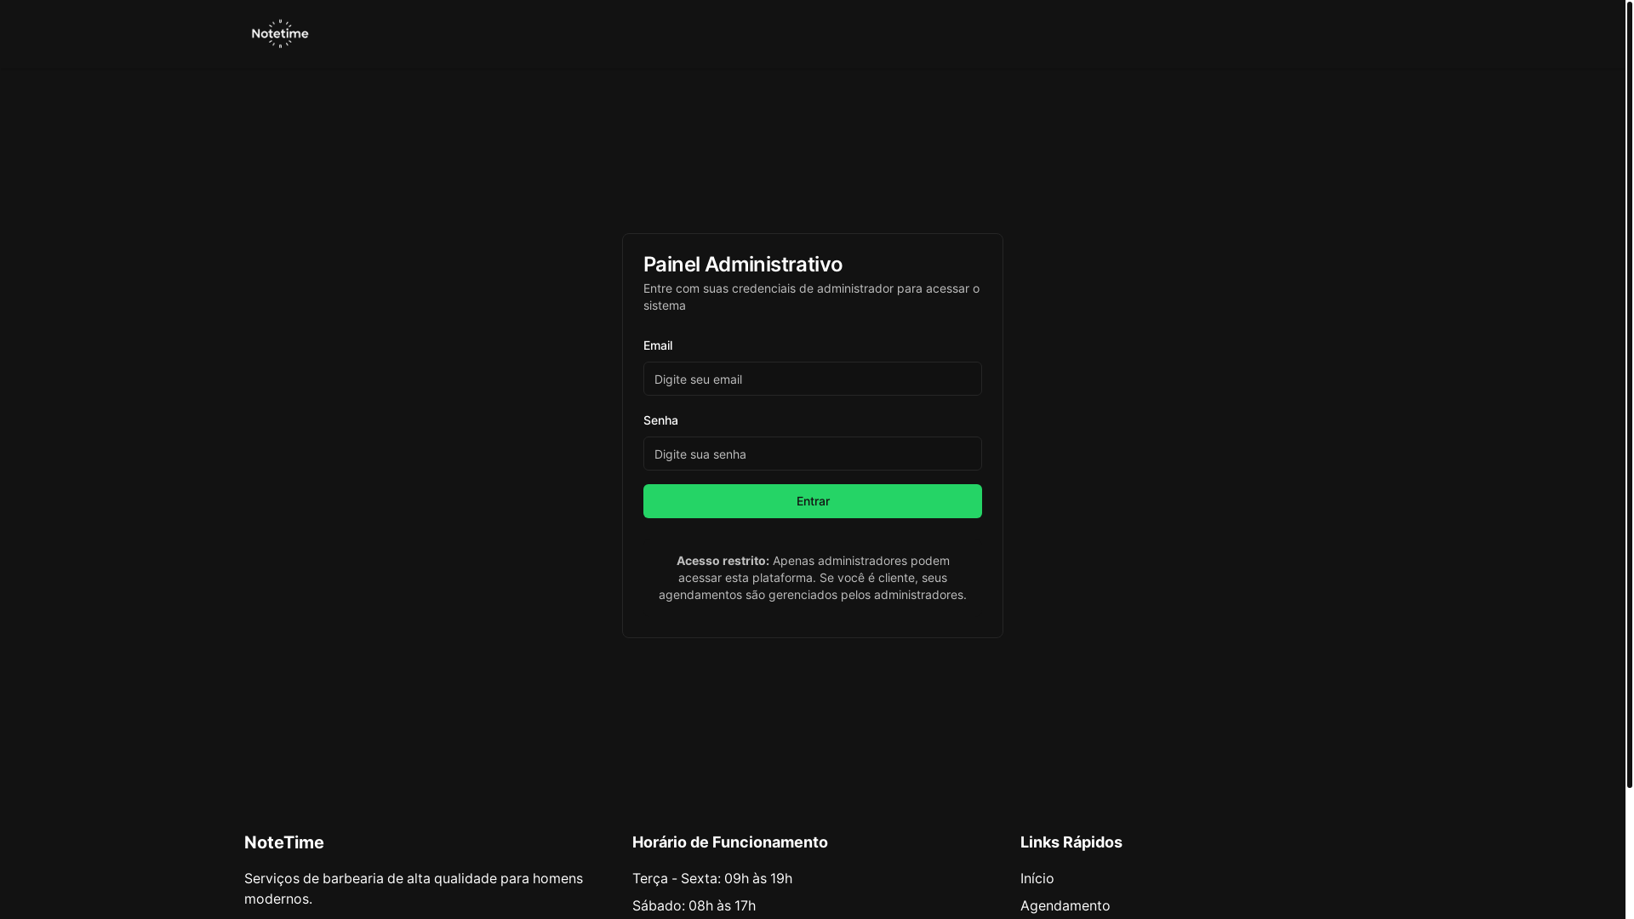
Task: Click the credentials instruction subtitle text
Action: click(811, 297)
